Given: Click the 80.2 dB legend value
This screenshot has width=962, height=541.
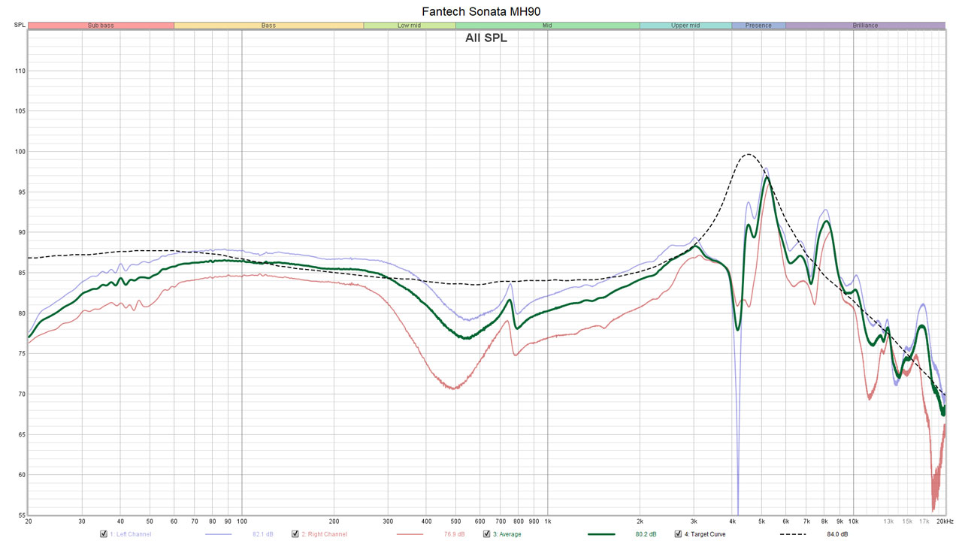Looking at the screenshot, I should pos(646,534).
